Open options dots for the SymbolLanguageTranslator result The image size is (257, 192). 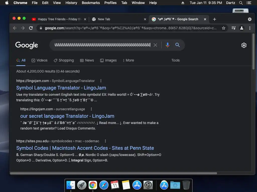point(101,81)
